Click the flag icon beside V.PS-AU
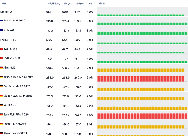Screen dimensions: 188x136 tap(2, 30)
